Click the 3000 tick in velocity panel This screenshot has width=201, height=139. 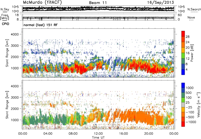coord(15,97)
